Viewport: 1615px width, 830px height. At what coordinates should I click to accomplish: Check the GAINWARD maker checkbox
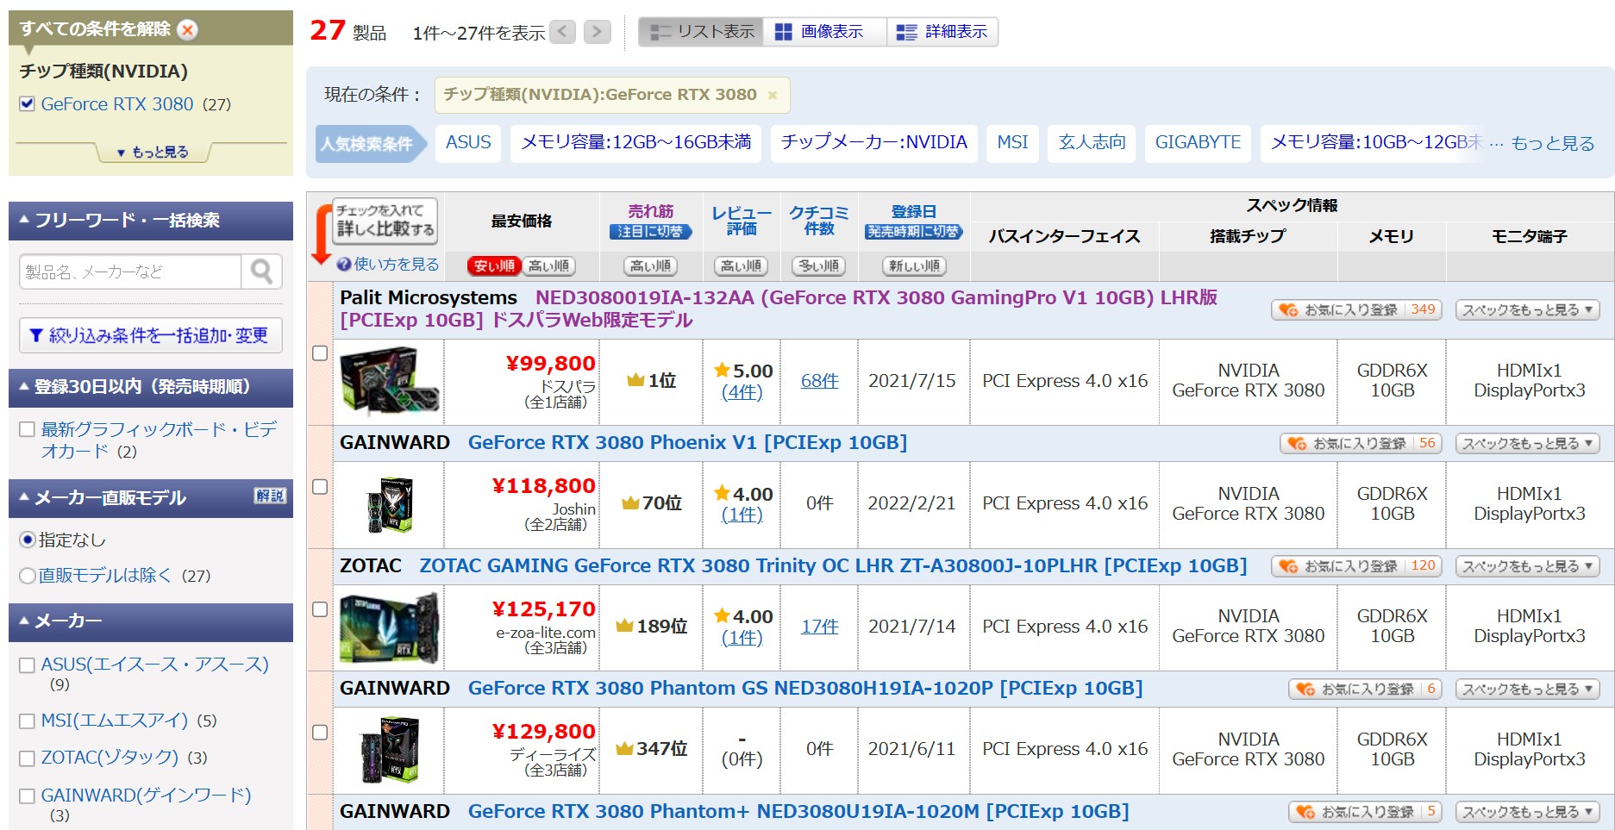click(27, 796)
